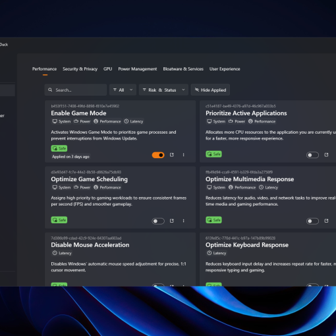Screen dimensions: 336x336
Task: Click external link icon for Optimize Multimedia Response
Action: coord(326,221)
